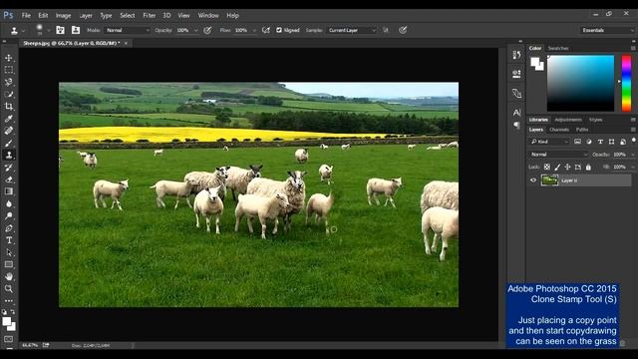Open the layer blend mode Normal dropdown

point(559,155)
